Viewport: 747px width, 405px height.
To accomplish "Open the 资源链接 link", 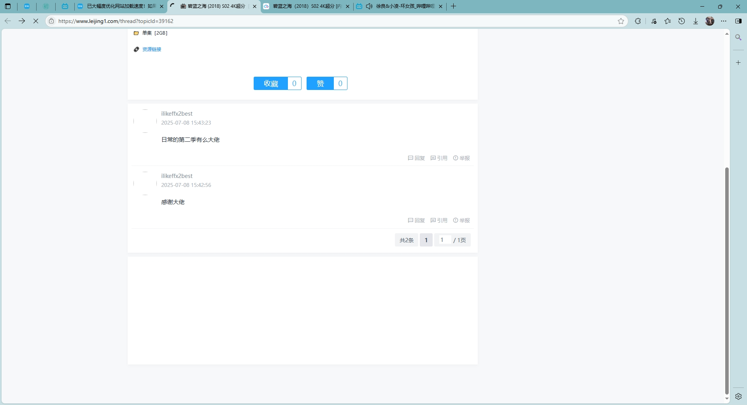I will coord(152,49).
